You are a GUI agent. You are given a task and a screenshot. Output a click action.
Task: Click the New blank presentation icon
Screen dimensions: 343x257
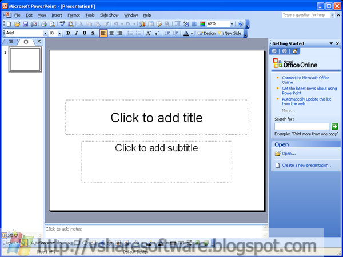9,24
